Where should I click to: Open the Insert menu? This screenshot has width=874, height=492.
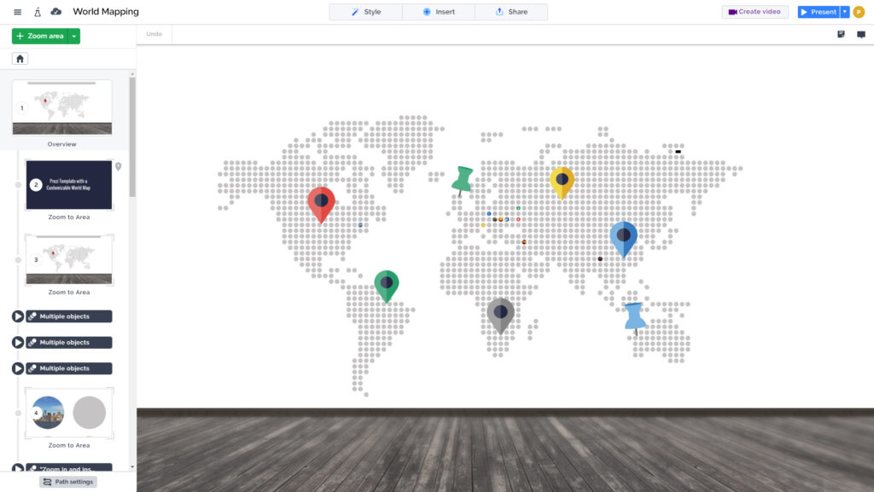pos(439,12)
